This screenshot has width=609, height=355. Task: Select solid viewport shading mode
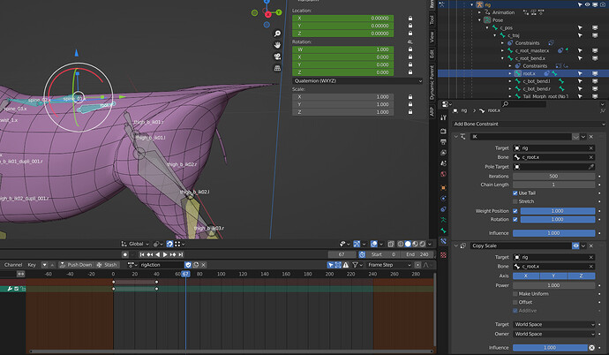tap(408, 244)
